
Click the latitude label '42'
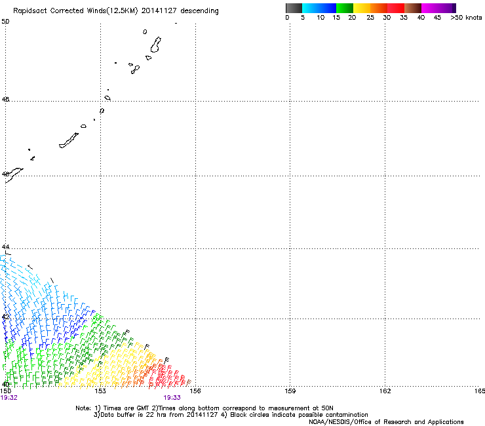pyautogui.click(x=5, y=317)
